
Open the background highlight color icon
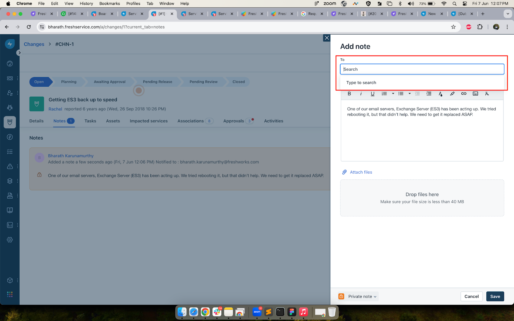tap(452, 94)
